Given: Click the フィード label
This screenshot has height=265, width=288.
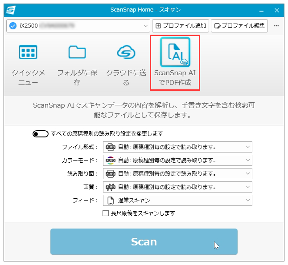Looking at the screenshot, I should 85,201.
